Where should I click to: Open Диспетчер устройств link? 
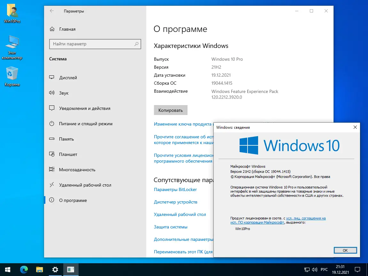[176, 202]
